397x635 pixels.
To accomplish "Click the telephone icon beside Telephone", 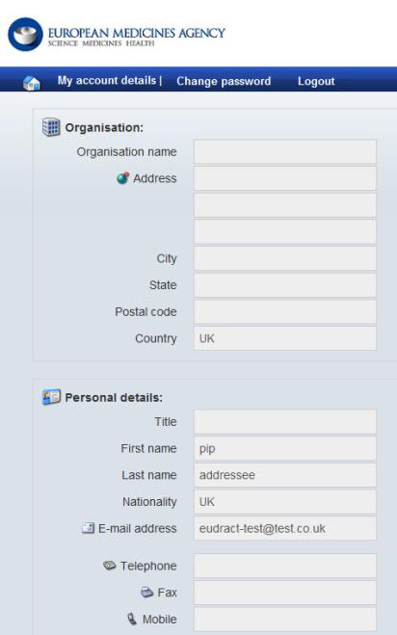I will click(x=110, y=566).
